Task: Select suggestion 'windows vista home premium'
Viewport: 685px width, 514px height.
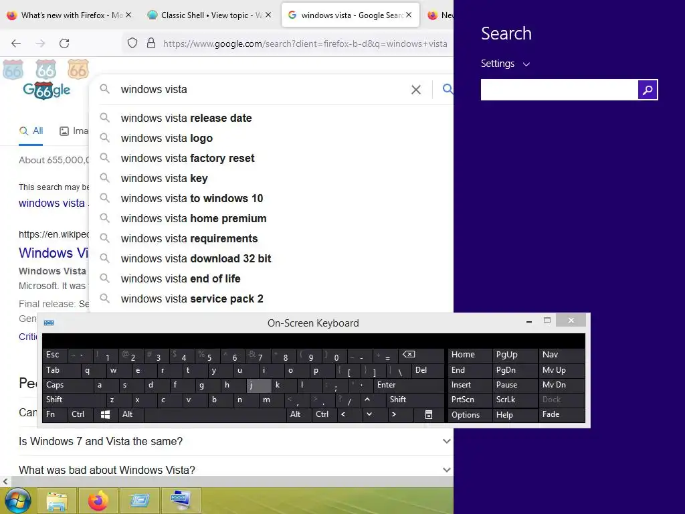Action: point(193,219)
